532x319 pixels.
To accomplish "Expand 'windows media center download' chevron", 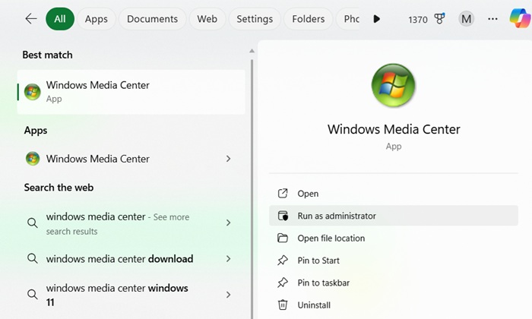I will point(228,259).
